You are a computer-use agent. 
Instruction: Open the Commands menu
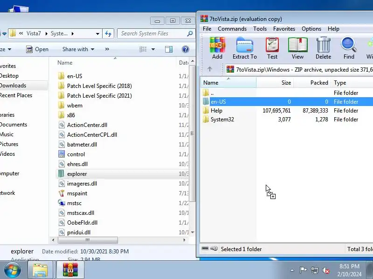pyautogui.click(x=232, y=29)
